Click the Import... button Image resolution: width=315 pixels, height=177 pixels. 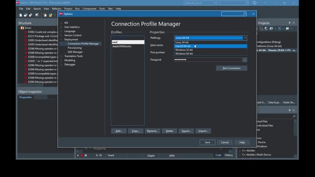[203, 131]
